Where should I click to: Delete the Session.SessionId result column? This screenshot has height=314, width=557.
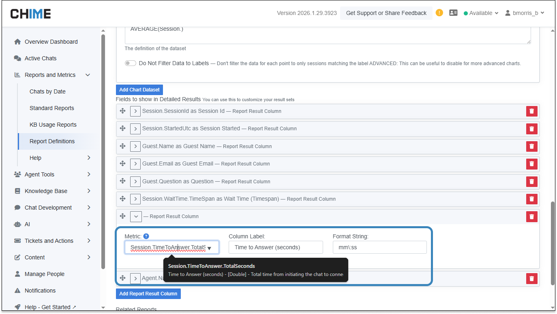point(531,111)
